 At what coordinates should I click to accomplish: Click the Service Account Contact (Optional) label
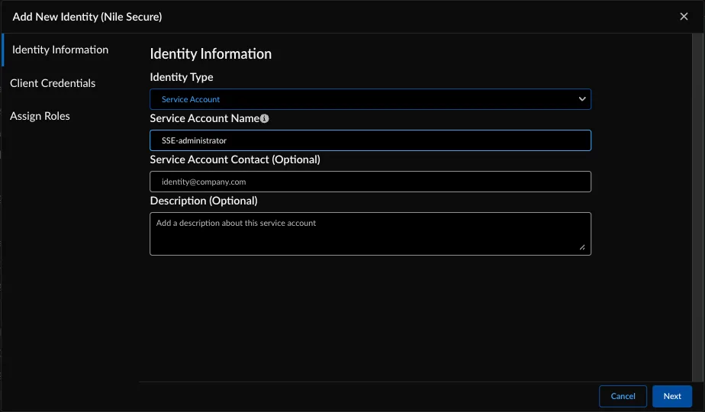(235, 159)
